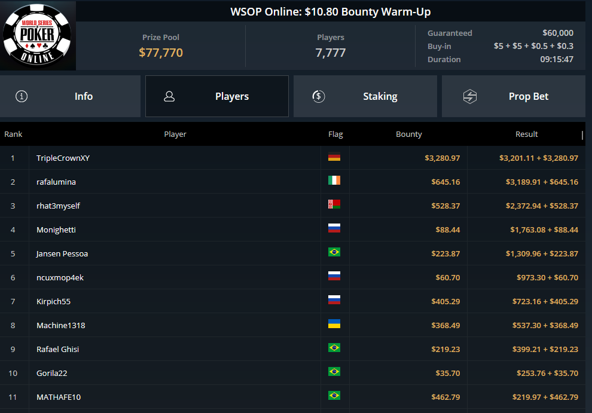The width and height of the screenshot is (592, 413).
Task: Click the Russian flag for Monighetti
Action: (334, 228)
